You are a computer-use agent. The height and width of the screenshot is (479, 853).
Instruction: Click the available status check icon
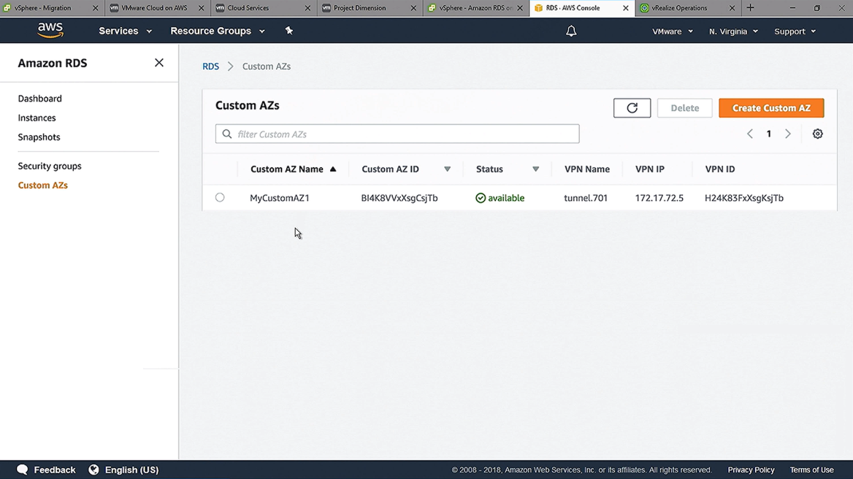point(481,198)
